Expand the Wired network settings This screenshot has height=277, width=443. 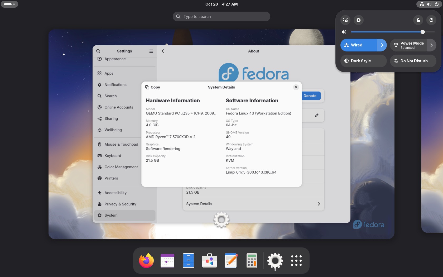382,45
